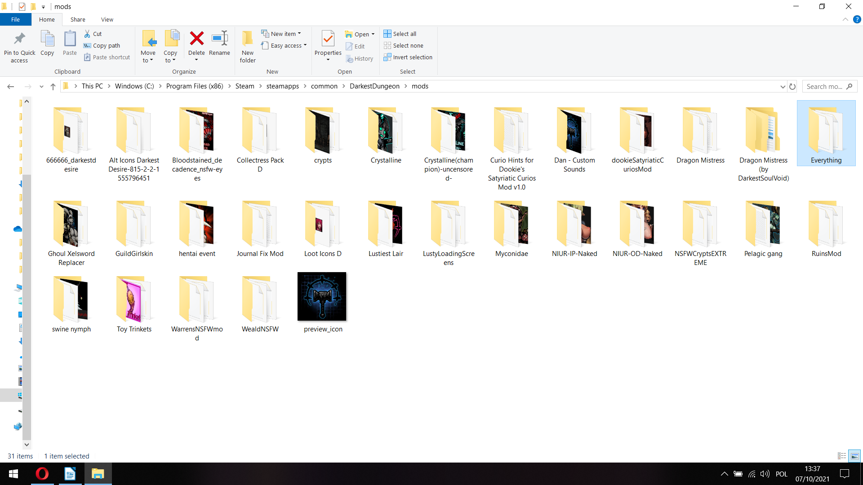863x485 pixels.
Task: Switch to the View ribbon tab
Action: tap(107, 19)
